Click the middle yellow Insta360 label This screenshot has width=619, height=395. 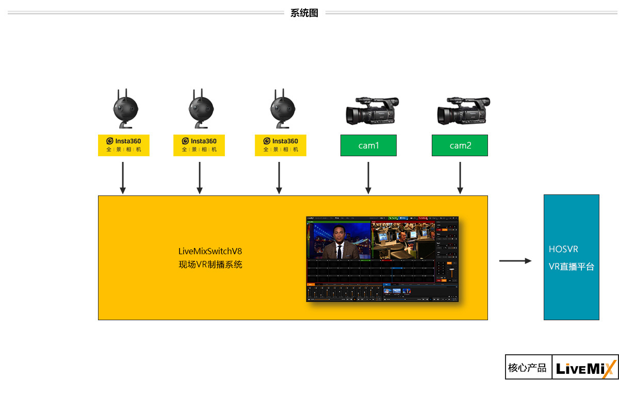[x=199, y=145]
